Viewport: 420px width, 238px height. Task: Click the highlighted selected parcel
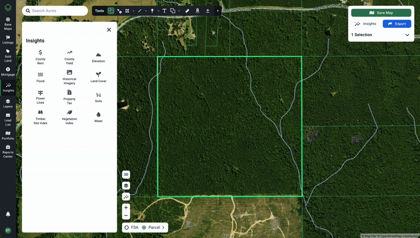click(229, 126)
